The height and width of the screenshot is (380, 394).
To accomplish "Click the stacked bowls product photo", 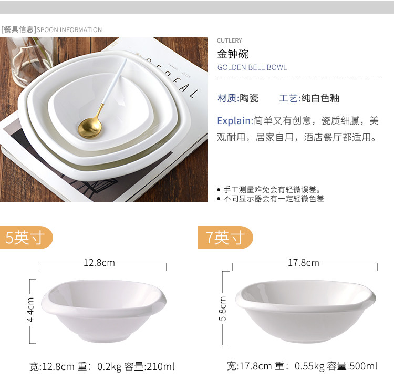I will click(x=103, y=119).
